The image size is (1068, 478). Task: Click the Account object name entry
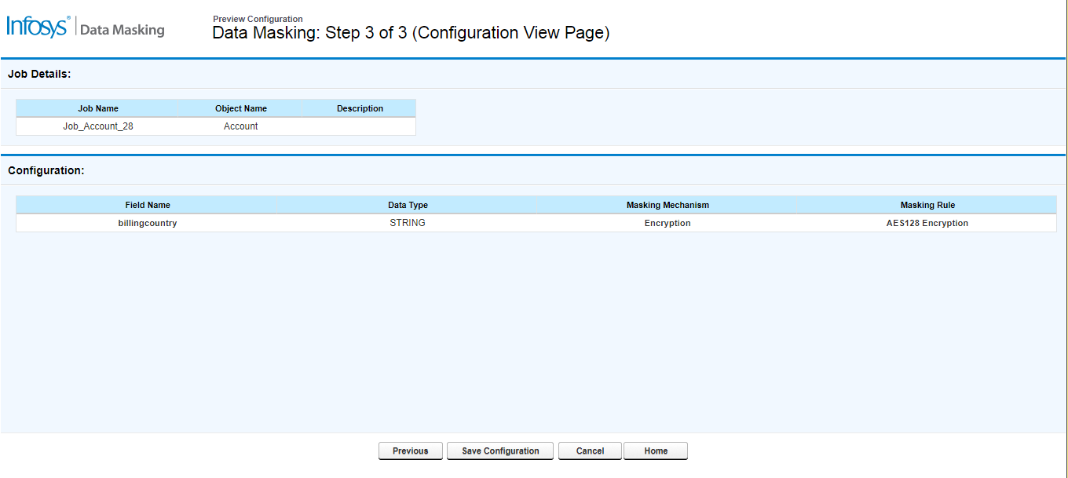tap(240, 126)
